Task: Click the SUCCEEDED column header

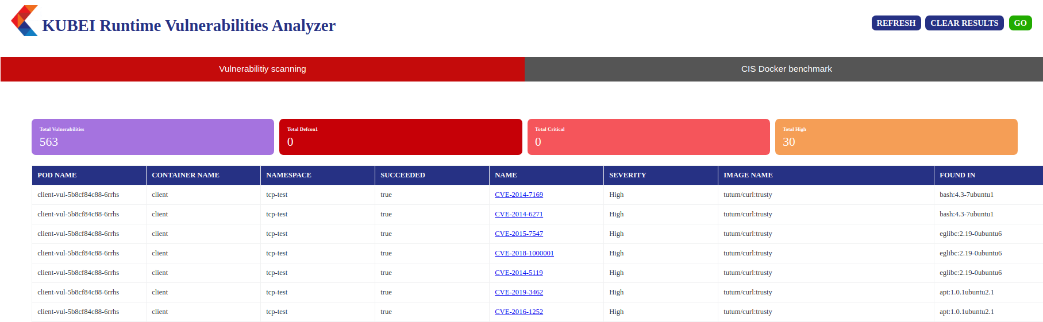Action: coord(432,175)
